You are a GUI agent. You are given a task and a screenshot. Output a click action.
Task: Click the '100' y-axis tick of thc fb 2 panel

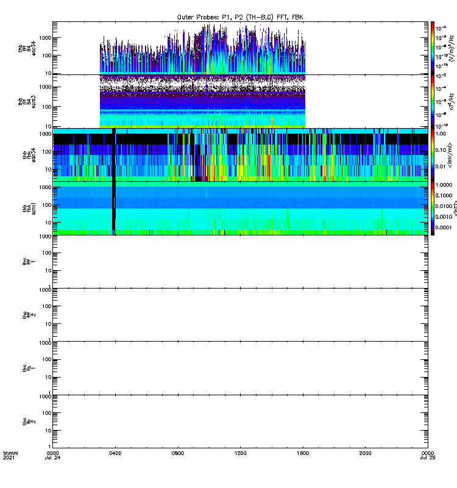tap(47, 413)
